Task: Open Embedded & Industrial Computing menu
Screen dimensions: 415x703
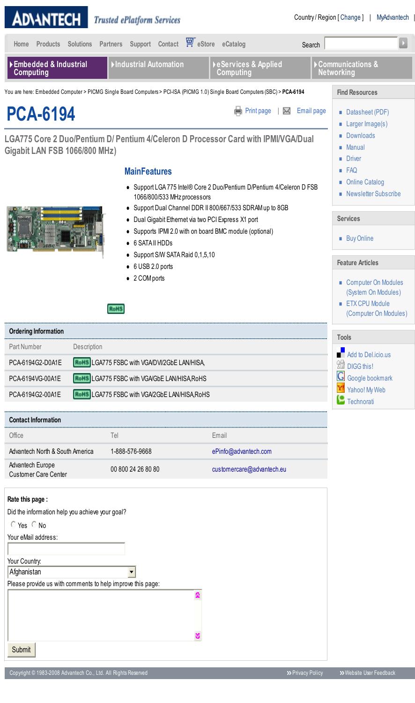Action: [x=57, y=68]
